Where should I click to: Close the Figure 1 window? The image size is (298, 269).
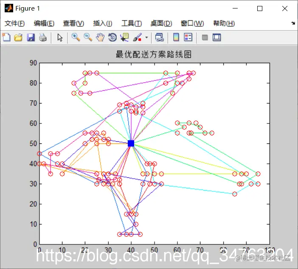[x=285, y=8]
